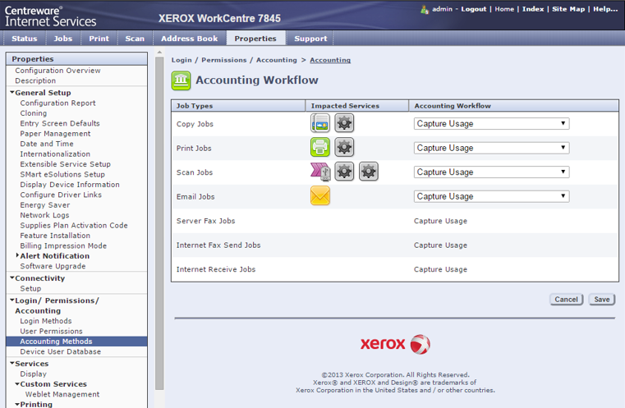Select Device User Database in sidebar

coord(60,351)
